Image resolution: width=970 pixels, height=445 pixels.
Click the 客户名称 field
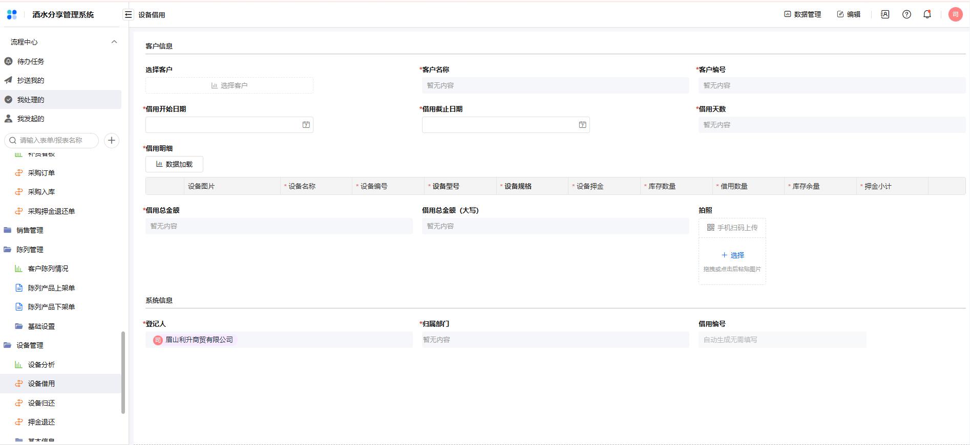(555, 85)
